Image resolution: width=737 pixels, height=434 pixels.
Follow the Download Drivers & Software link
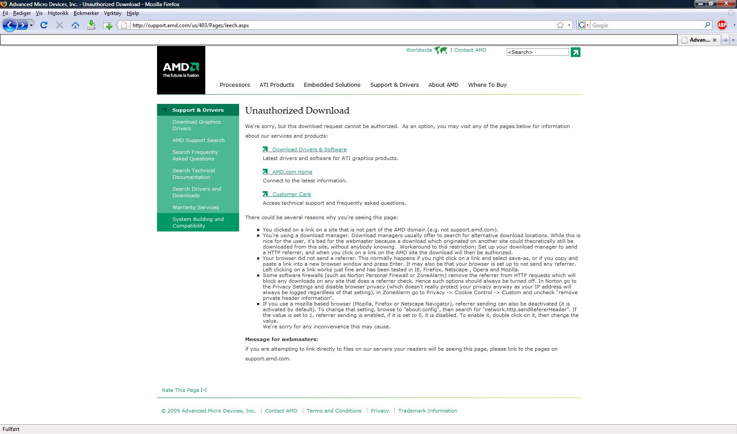coord(309,149)
